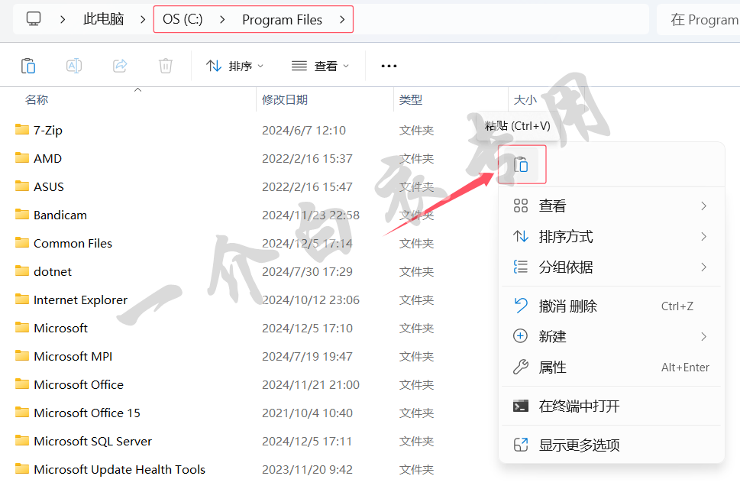The height and width of the screenshot is (489, 740).
Task: Select the Microsoft Office folder name
Action: (x=79, y=384)
